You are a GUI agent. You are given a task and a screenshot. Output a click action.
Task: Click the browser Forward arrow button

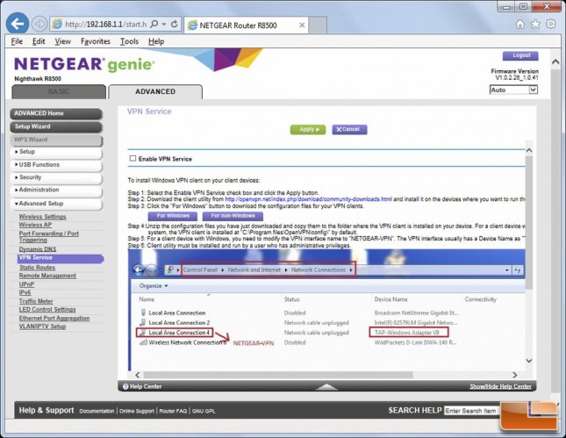[39, 25]
